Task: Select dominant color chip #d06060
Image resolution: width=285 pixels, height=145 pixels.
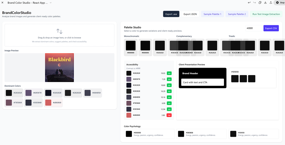Action: point(53,103)
